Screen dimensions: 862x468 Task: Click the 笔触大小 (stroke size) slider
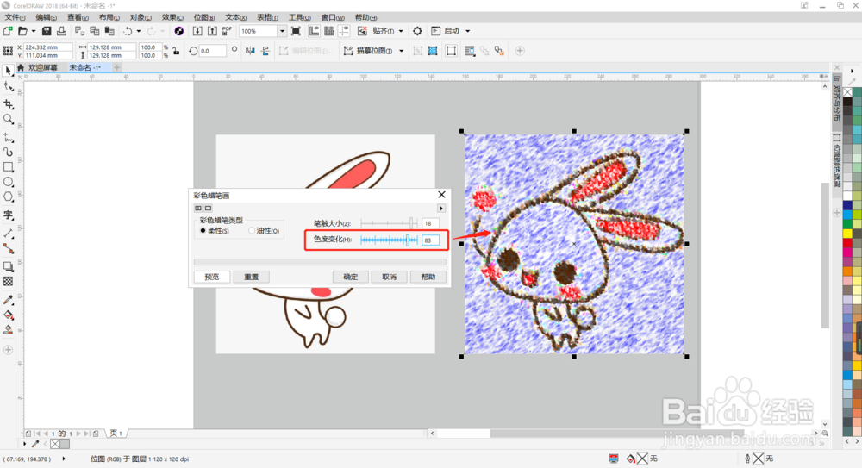390,222
